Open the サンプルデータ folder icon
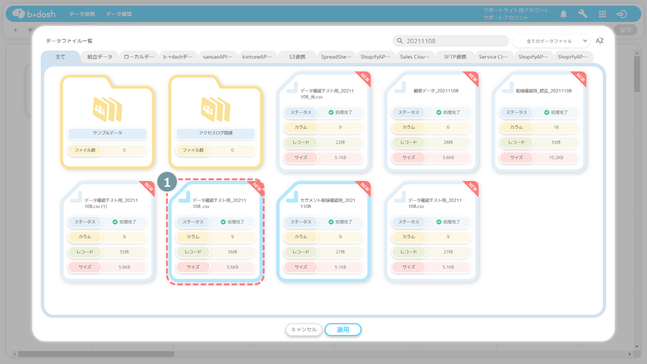Viewport: 647px width, 364px height. 107,109
